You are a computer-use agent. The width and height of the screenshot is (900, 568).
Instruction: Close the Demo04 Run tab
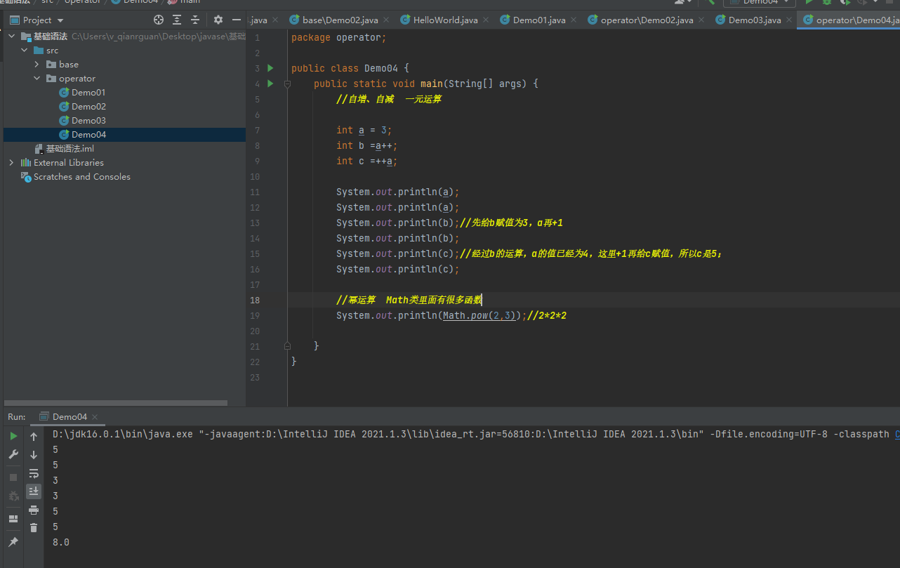pyautogui.click(x=95, y=417)
